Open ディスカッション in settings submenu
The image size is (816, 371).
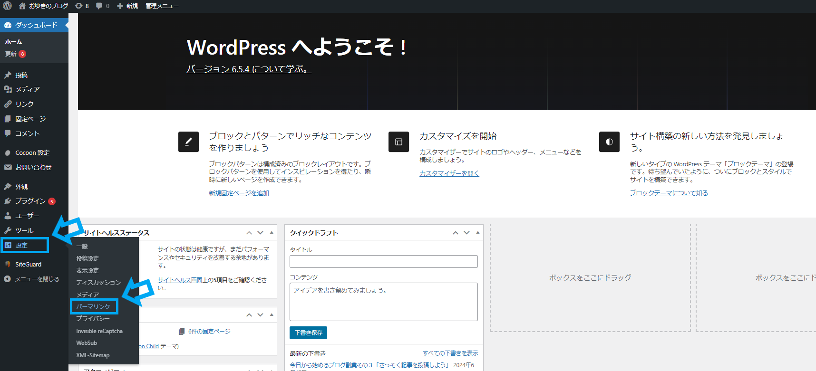coord(98,283)
